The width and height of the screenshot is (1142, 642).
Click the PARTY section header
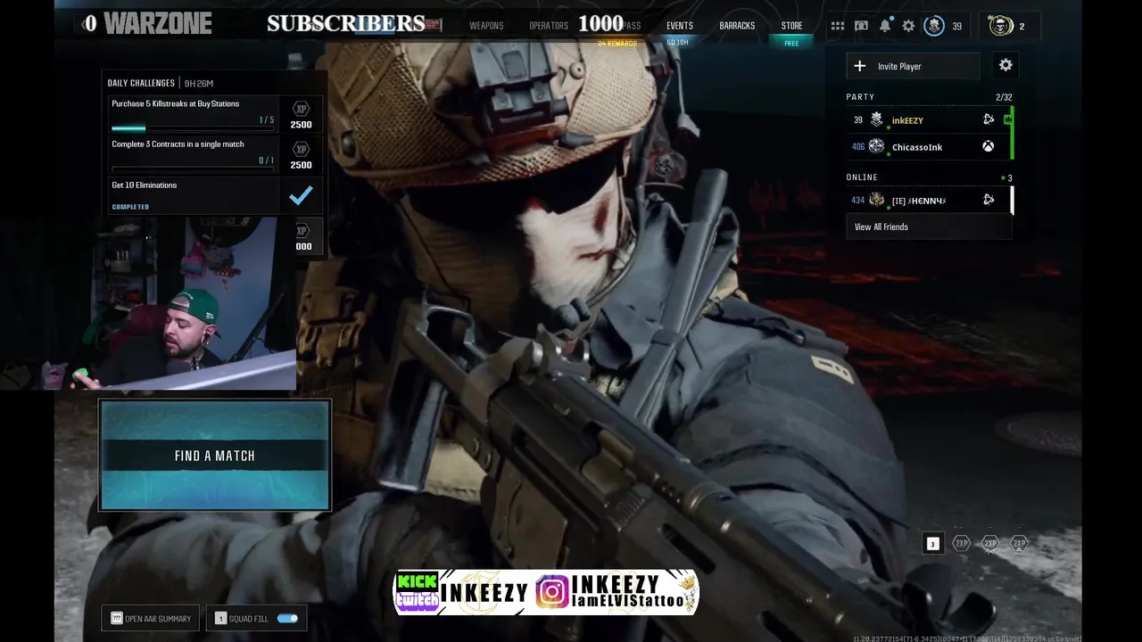tap(860, 96)
